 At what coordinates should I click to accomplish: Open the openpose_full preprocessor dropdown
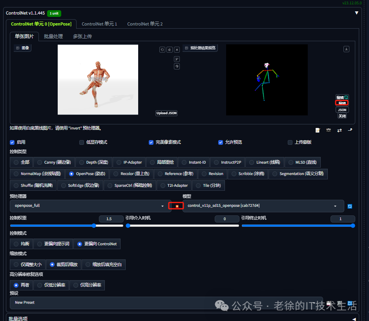coord(90,206)
